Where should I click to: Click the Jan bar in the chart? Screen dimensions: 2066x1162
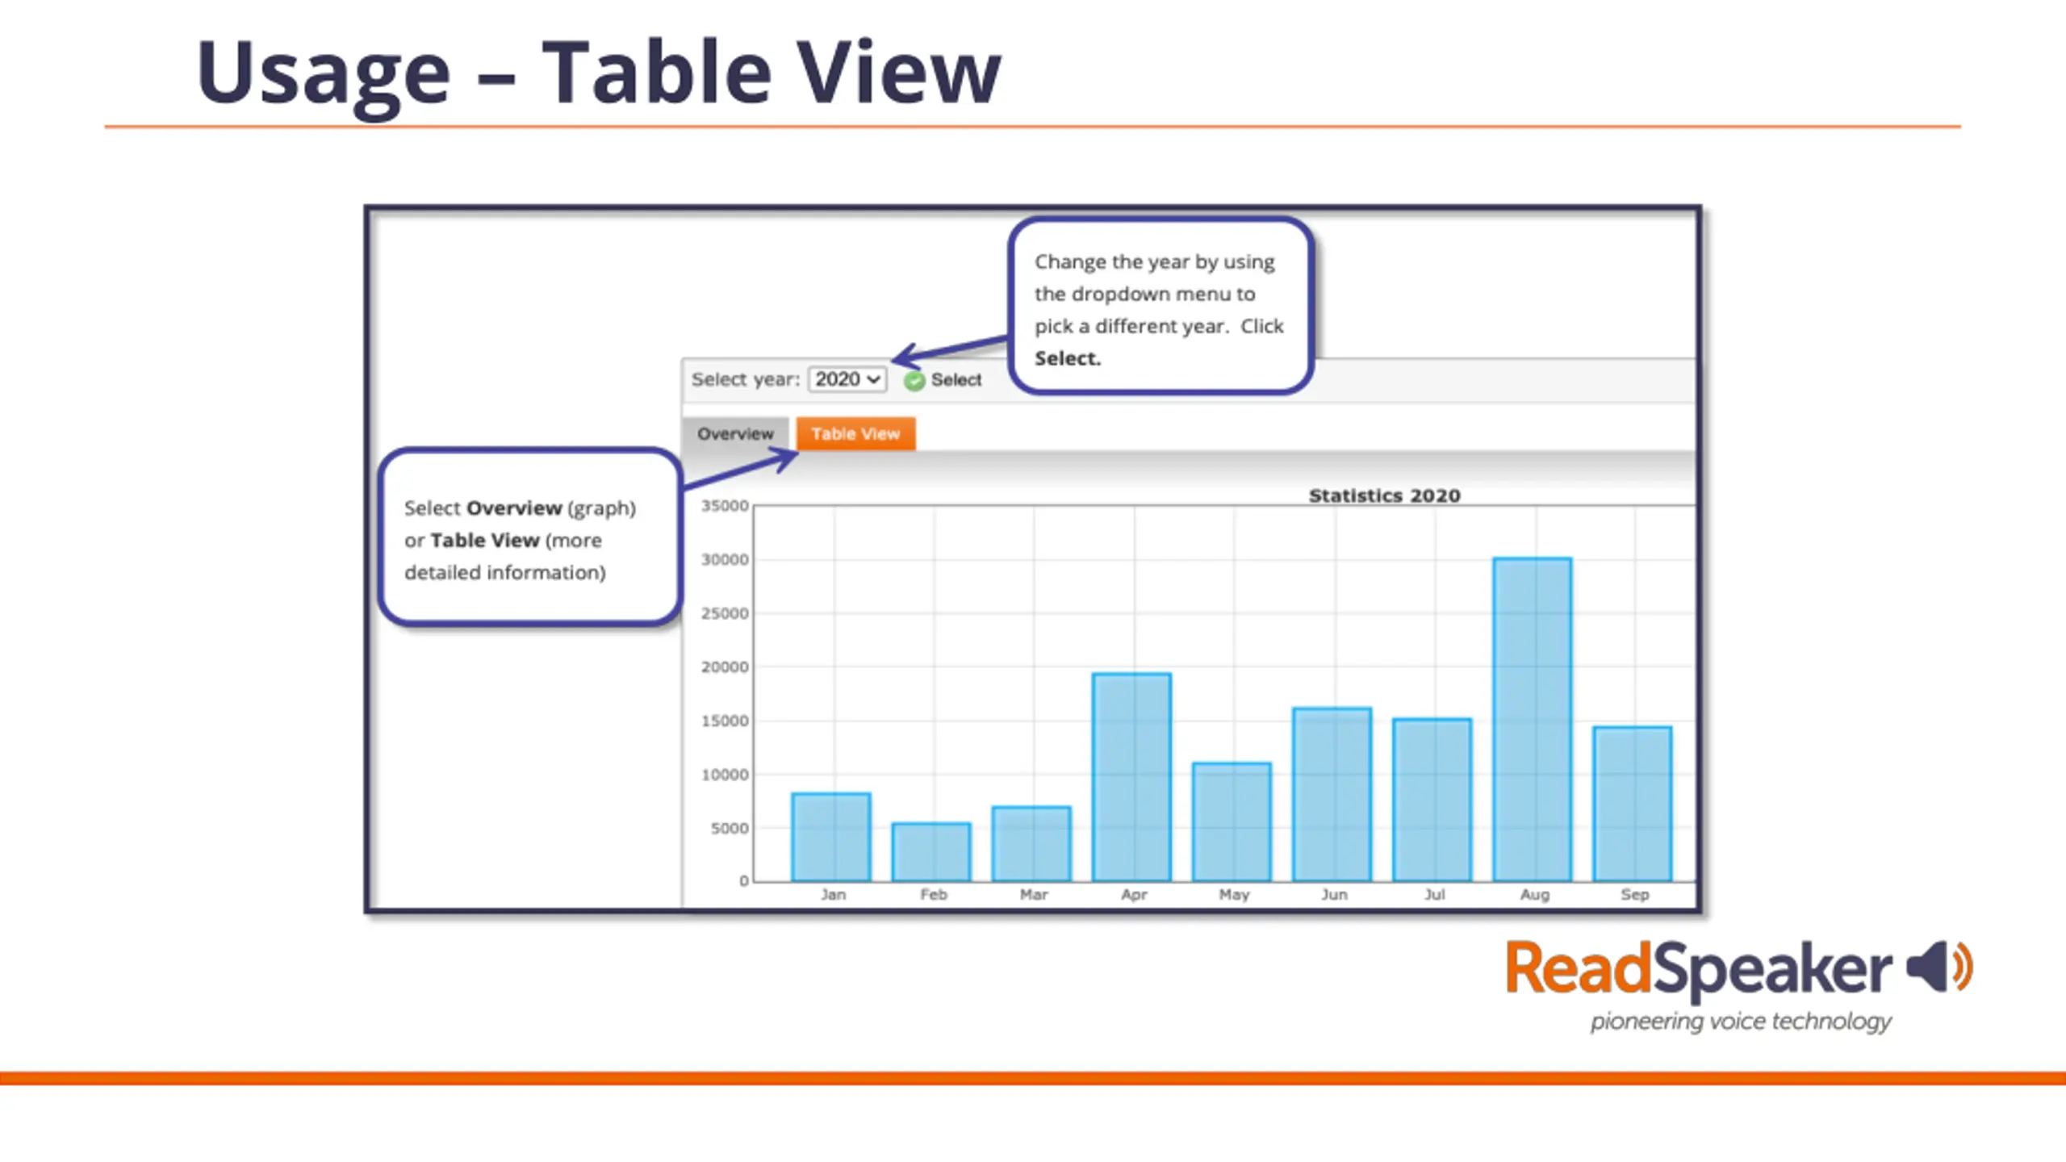click(x=831, y=837)
